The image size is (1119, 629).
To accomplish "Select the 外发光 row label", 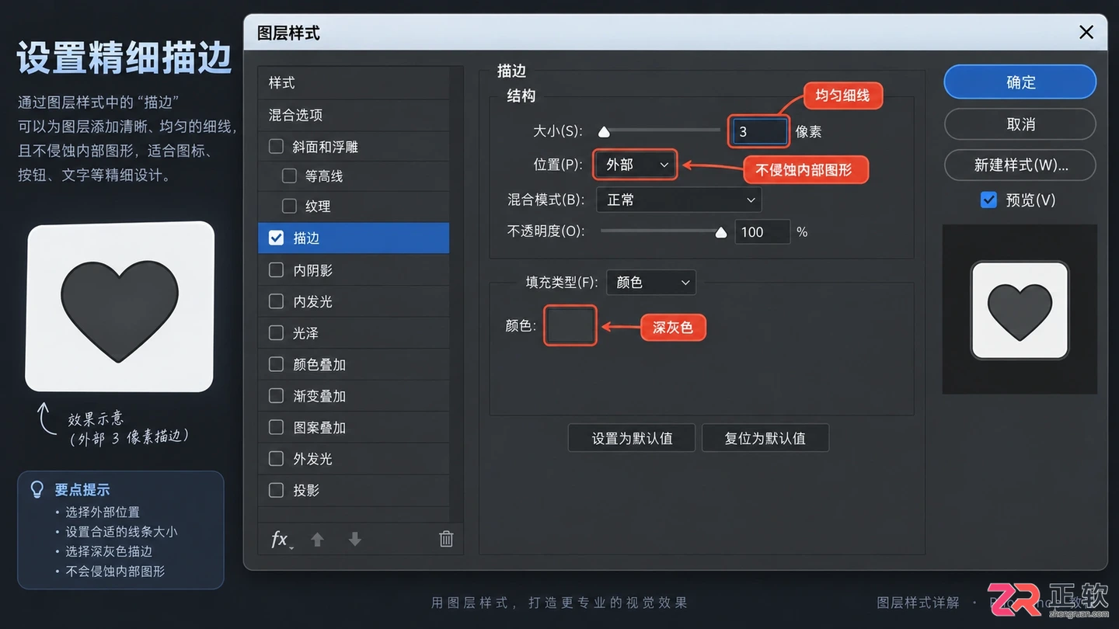I will click(312, 459).
